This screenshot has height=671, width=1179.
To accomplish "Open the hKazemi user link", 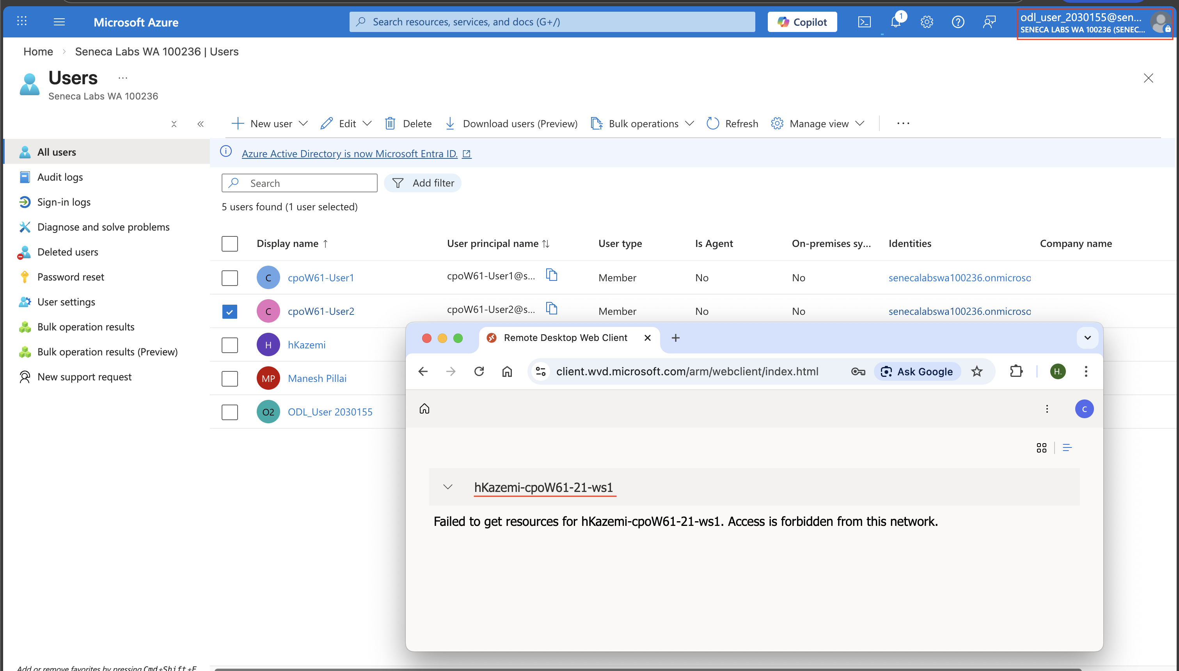I will [x=306, y=345].
